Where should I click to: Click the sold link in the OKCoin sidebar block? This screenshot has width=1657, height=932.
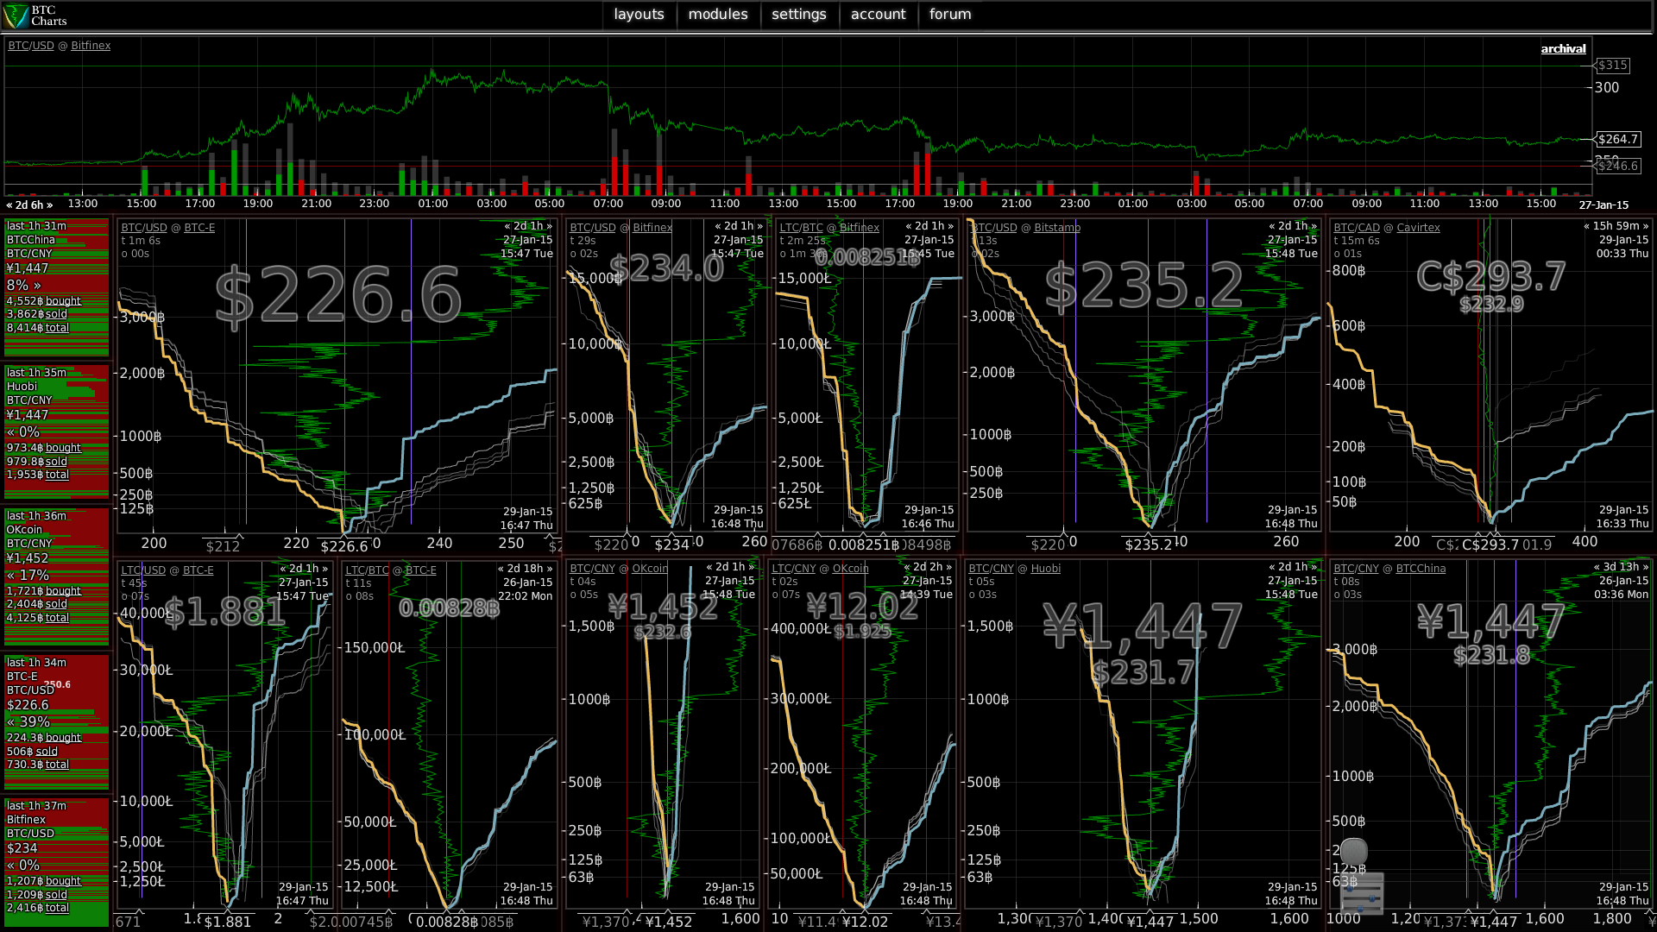(56, 604)
